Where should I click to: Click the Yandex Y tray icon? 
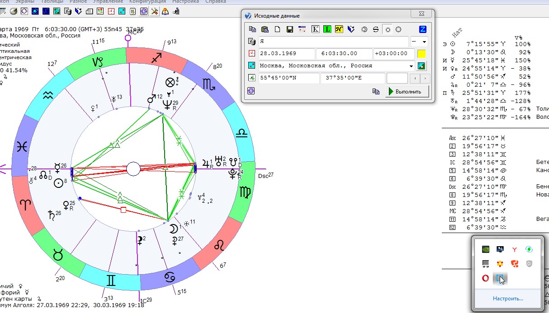(x=514, y=249)
